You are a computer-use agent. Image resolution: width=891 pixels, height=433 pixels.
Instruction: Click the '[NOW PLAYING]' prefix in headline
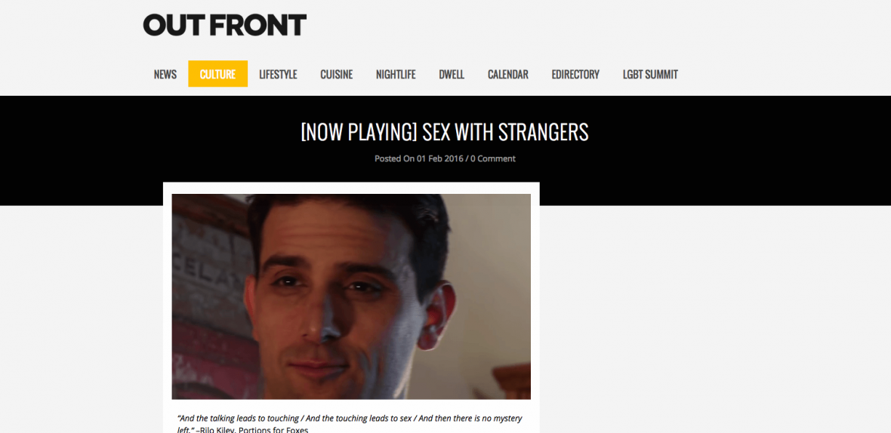(x=359, y=132)
